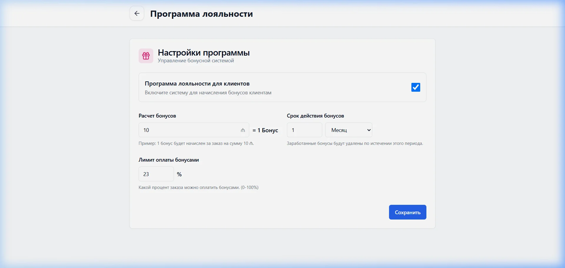The height and width of the screenshot is (268, 565).
Task: Open the Месяц period dropdown
Action: 349,130
